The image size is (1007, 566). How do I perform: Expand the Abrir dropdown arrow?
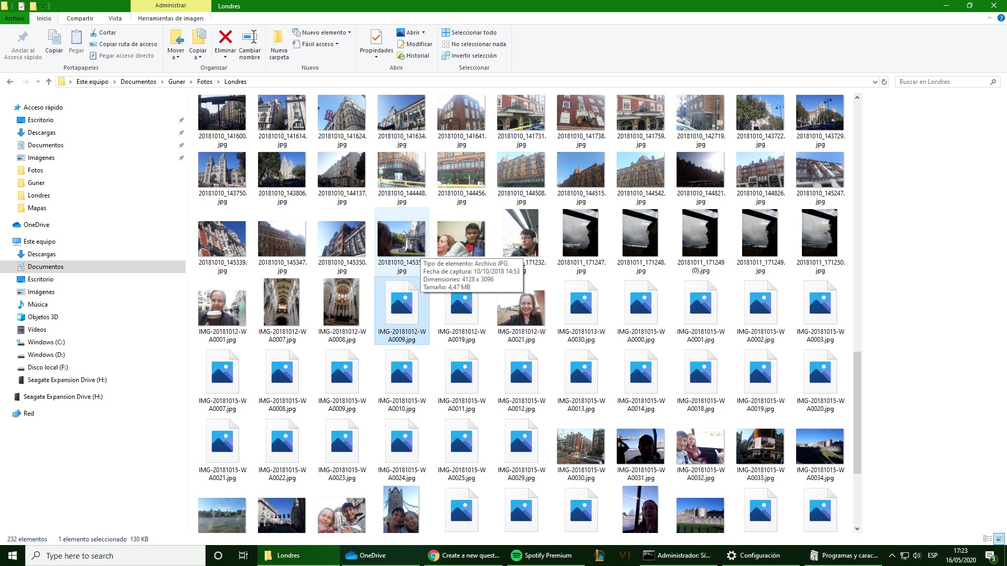click(423, 32)
